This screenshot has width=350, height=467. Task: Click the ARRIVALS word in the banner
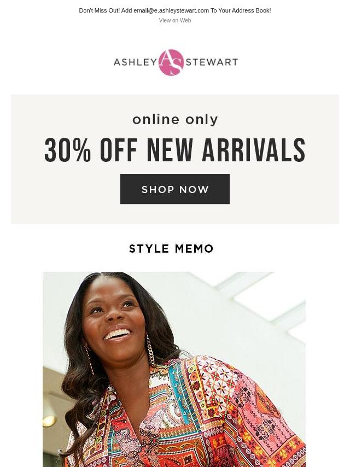[x=254, y=150]
